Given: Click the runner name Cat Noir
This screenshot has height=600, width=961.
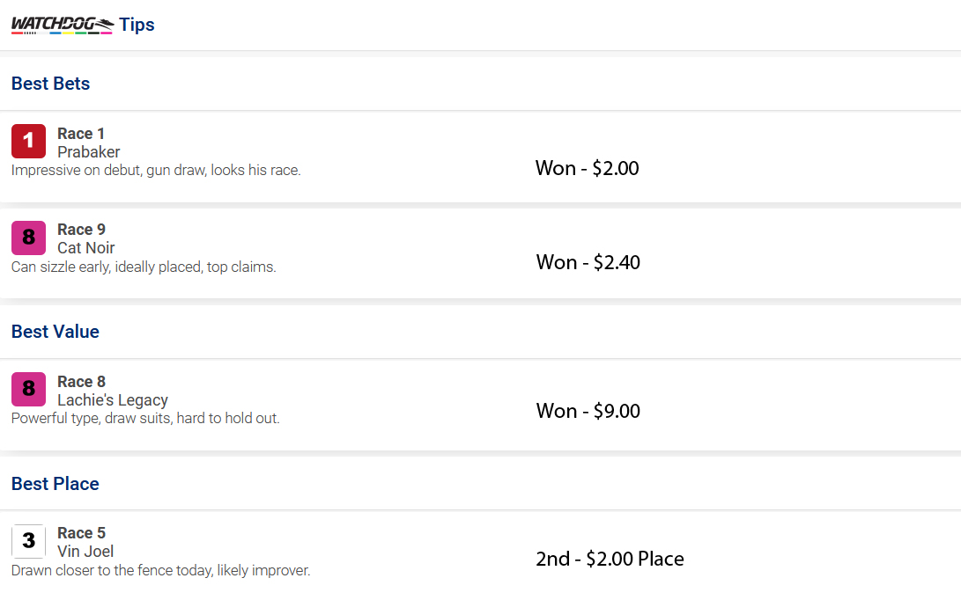Looking at the screenshot, I should (86, 248).
